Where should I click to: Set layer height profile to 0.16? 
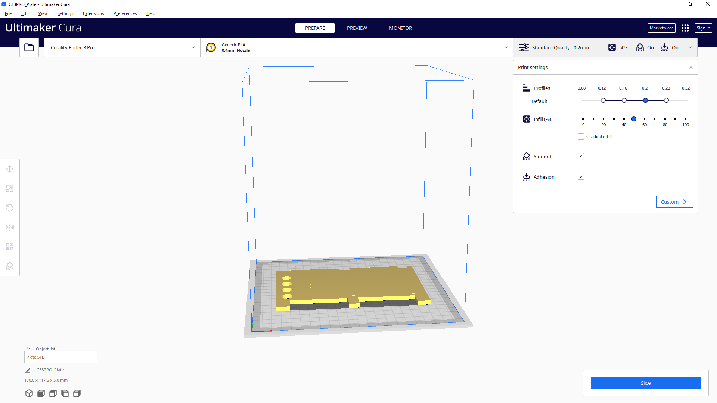point(624,100)
